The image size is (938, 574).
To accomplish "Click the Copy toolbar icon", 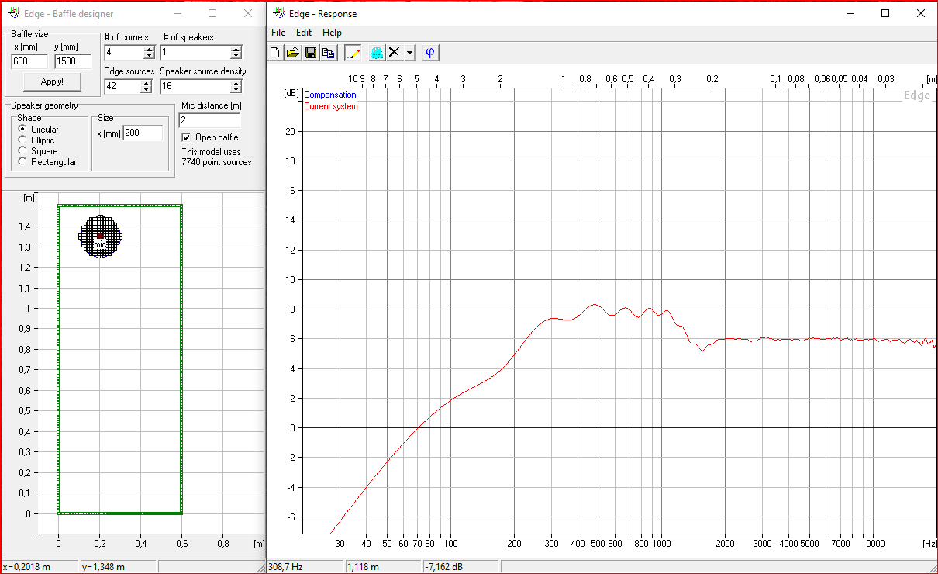I will (x=328, y=53).
